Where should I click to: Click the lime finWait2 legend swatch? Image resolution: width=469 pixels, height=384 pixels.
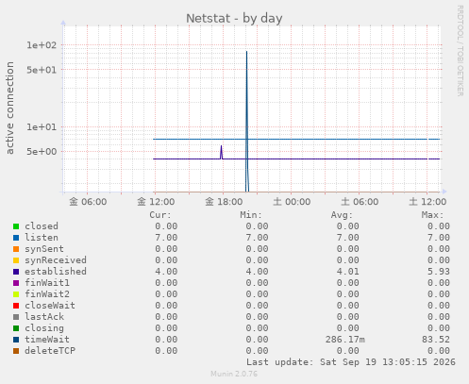(16, 294)
